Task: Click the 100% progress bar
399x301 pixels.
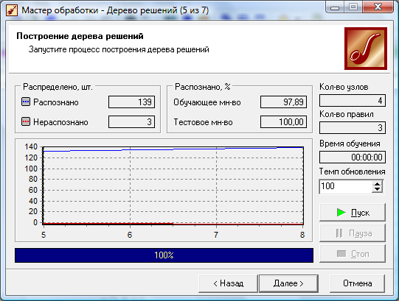Action: [164, 255]
